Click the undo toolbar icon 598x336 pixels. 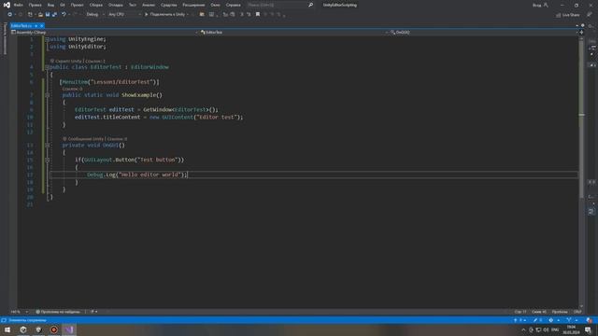(x=64, y=15)
